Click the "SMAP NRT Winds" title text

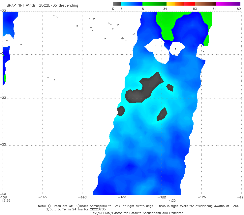[x=21, y=5]
